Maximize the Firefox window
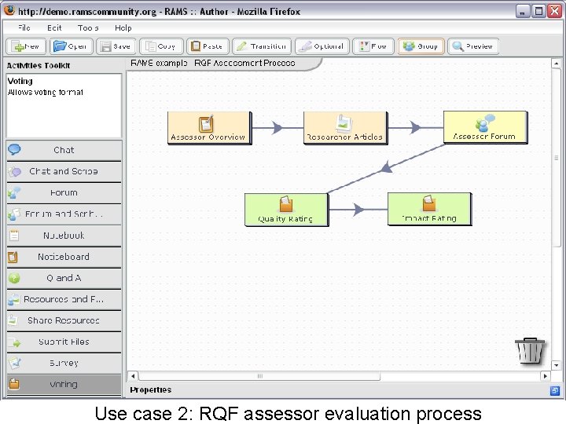 point(538,12)
